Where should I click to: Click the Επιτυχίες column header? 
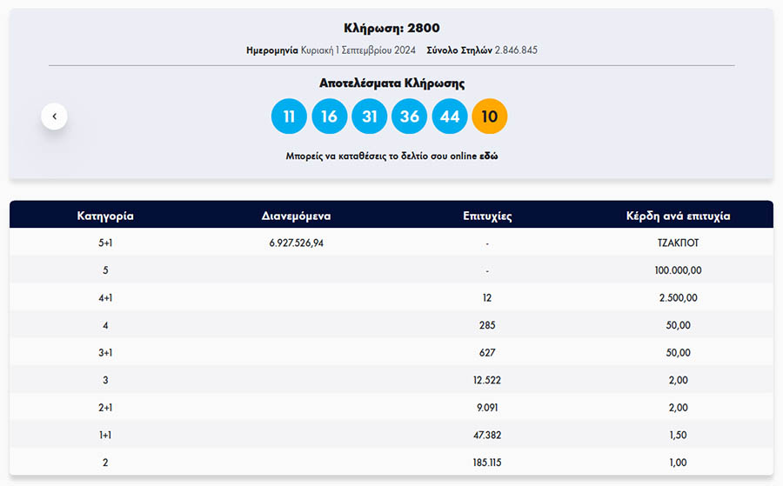coord(487,216)
